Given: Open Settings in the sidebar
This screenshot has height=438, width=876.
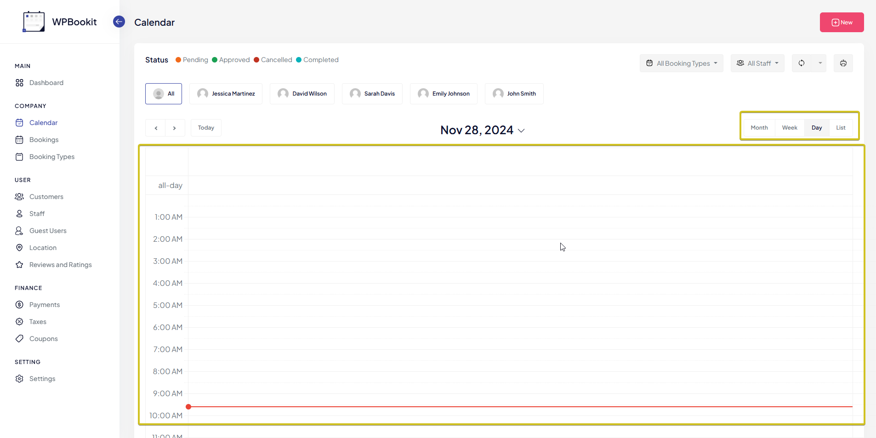Looking at the screenshot, I should click(42, 379).
